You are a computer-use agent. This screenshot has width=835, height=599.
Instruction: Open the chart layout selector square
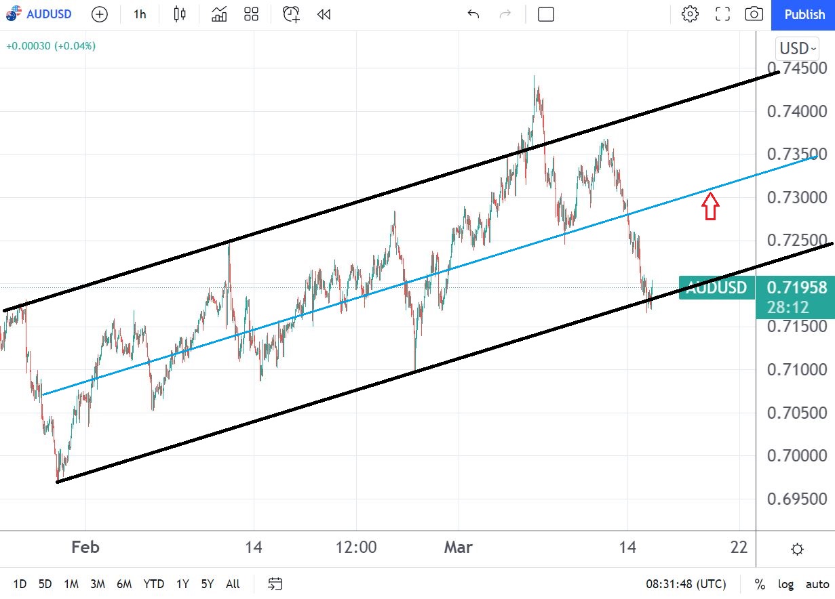click(x=546, y=14)
